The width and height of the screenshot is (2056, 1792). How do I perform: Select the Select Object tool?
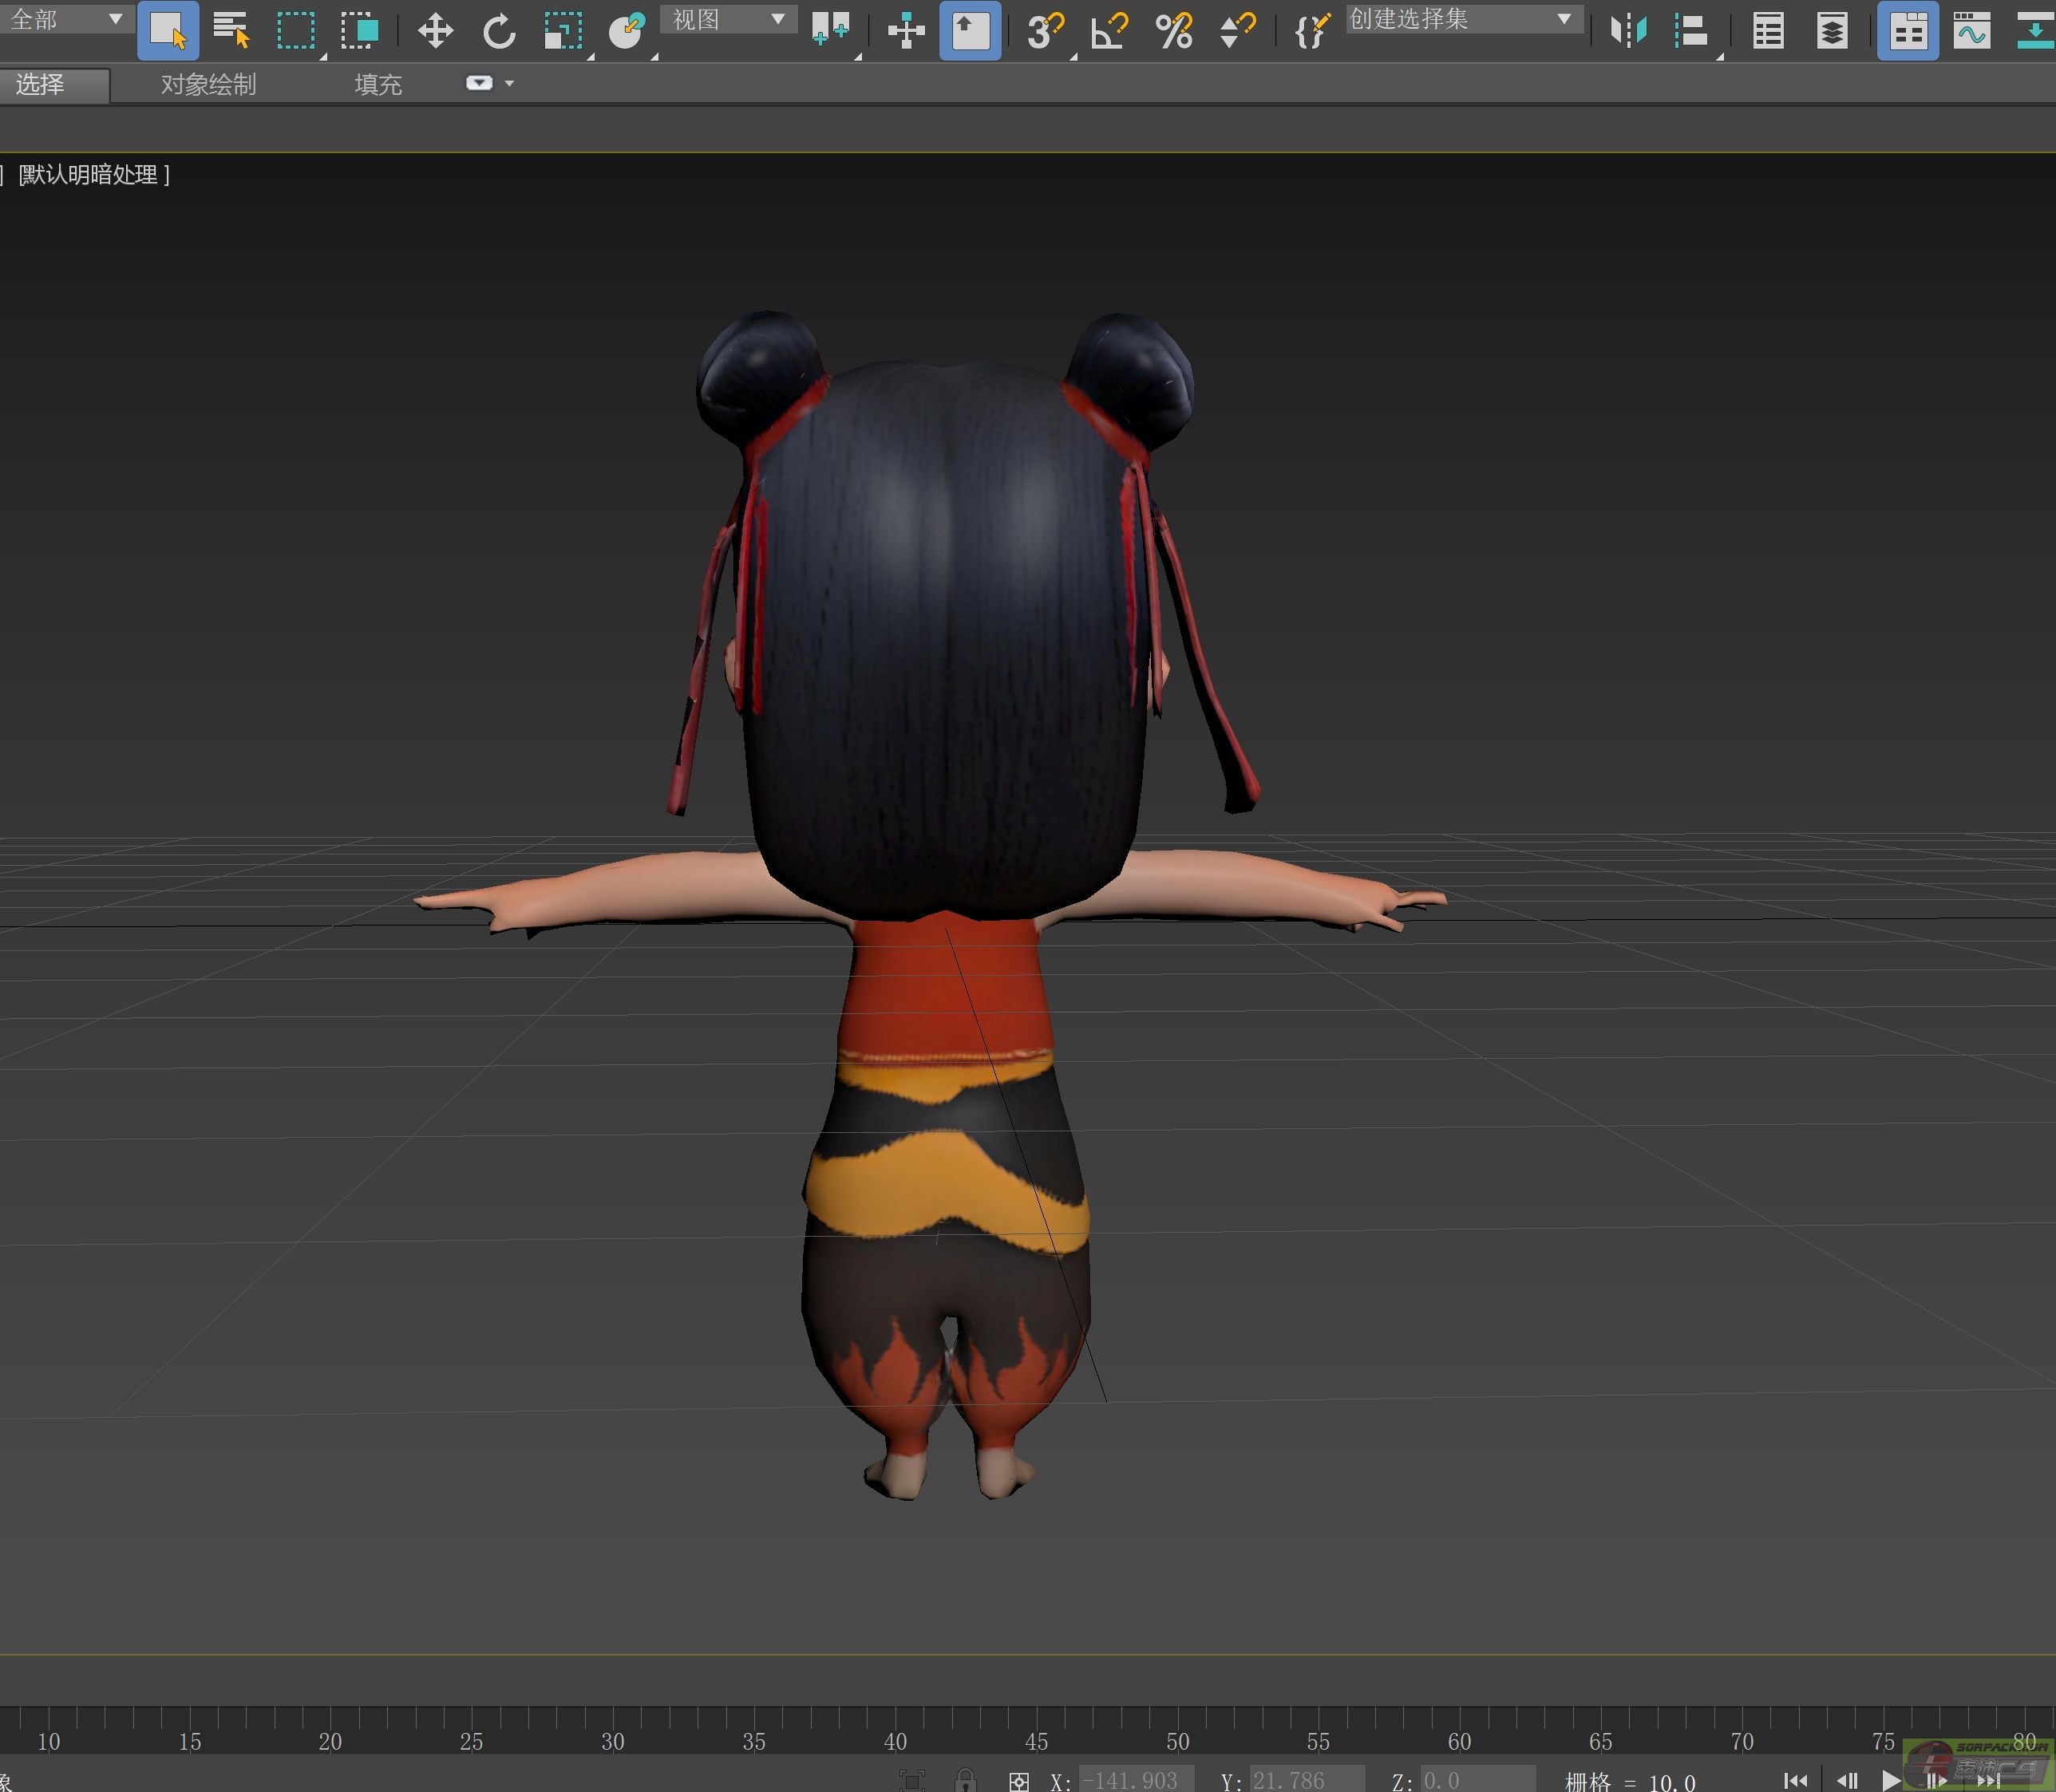[x=167, y=31]
